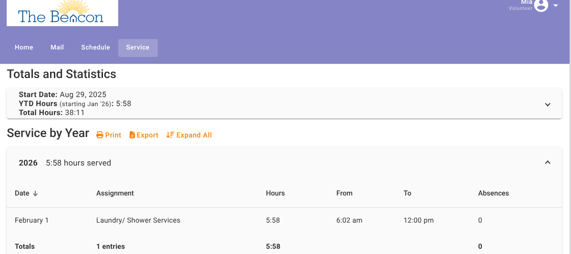Open the dropdown arrow beside the user avatar

[555, 6]
